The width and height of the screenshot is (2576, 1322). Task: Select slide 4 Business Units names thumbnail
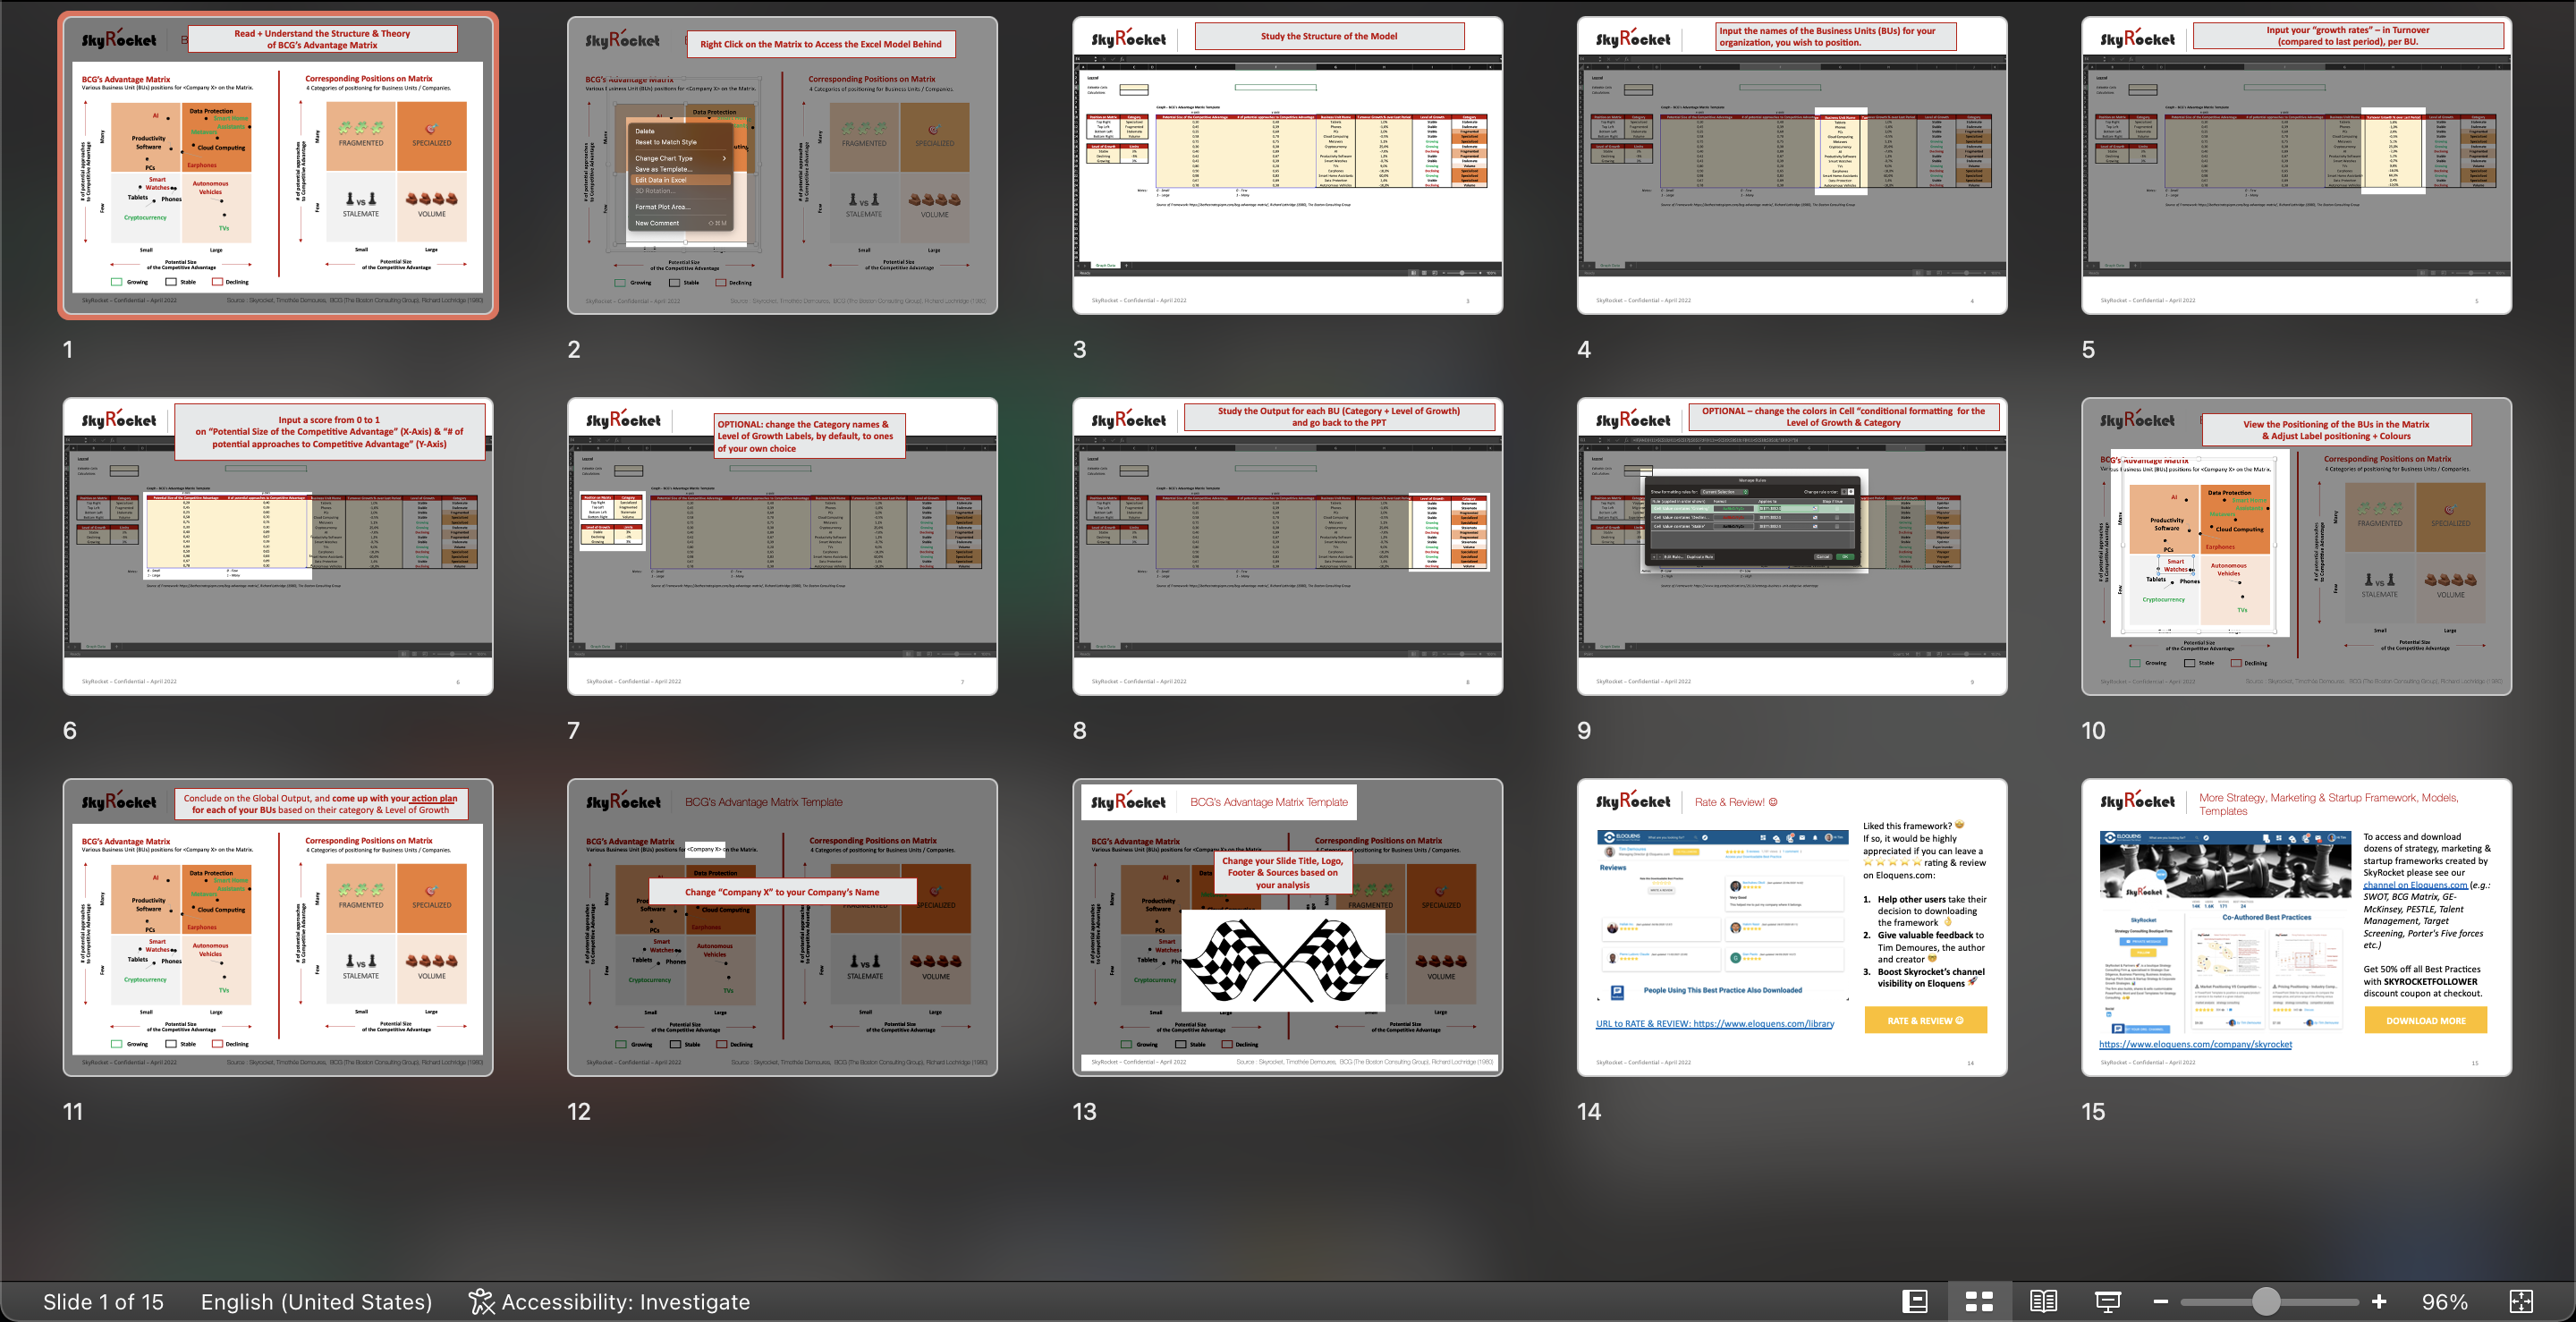pyautogui.click(x=1792, y=165)
